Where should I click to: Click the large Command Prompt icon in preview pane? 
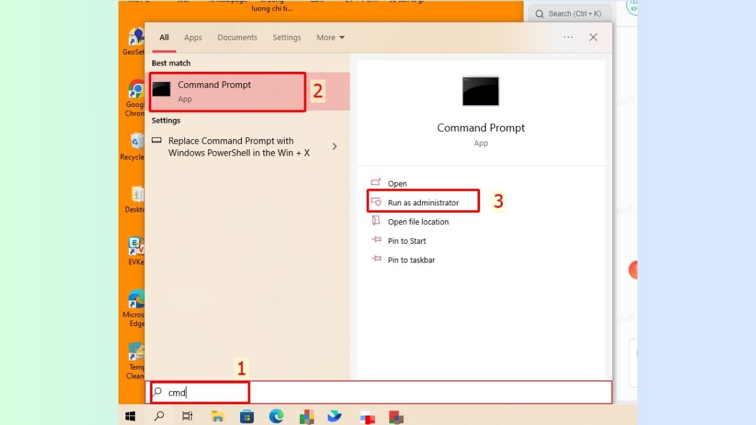click(x=481, y=91)
